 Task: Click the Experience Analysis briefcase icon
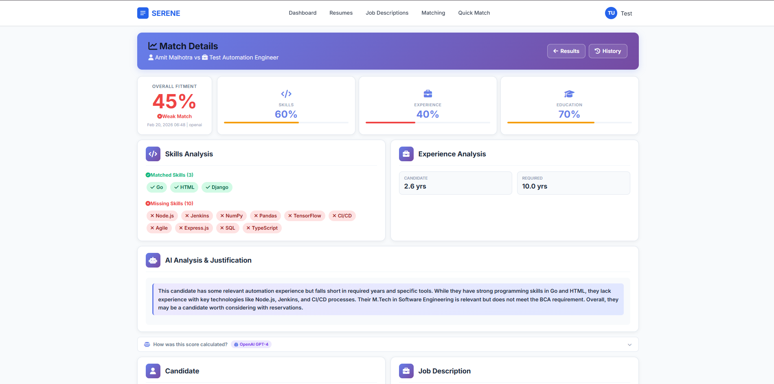point(406,154)
